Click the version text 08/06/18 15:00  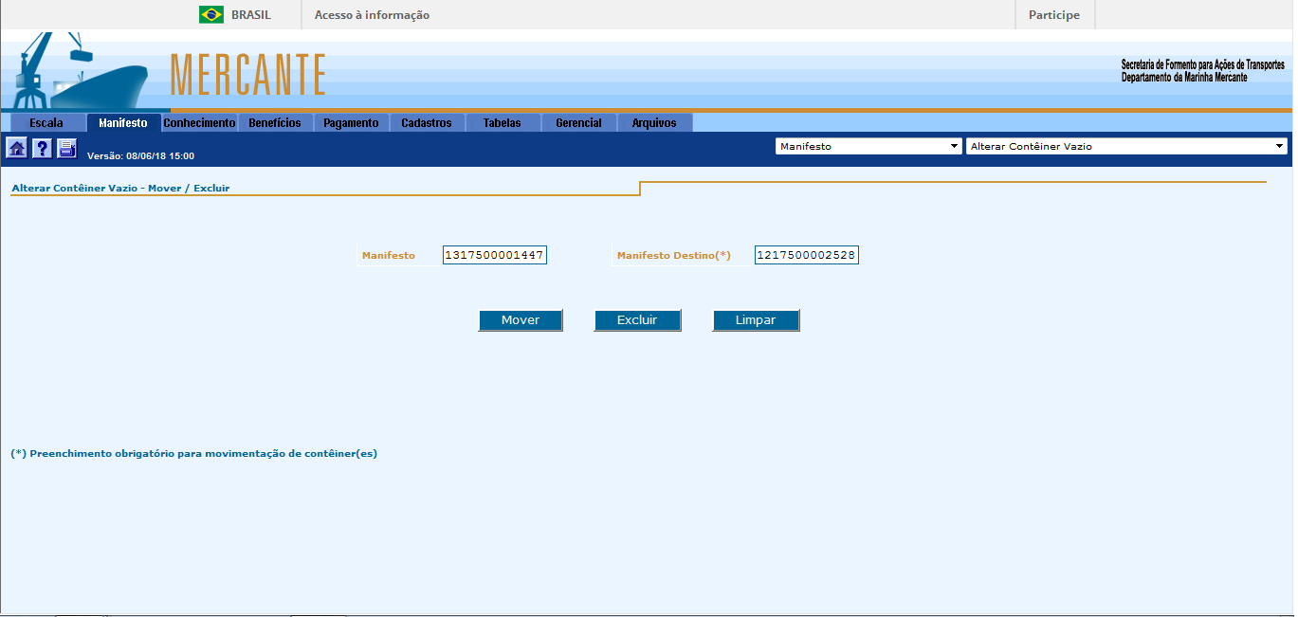pyautogui.click(x=140, y=155)
